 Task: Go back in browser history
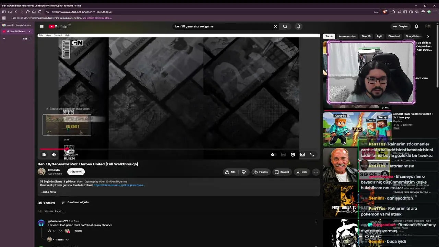[x=16, y=12]
